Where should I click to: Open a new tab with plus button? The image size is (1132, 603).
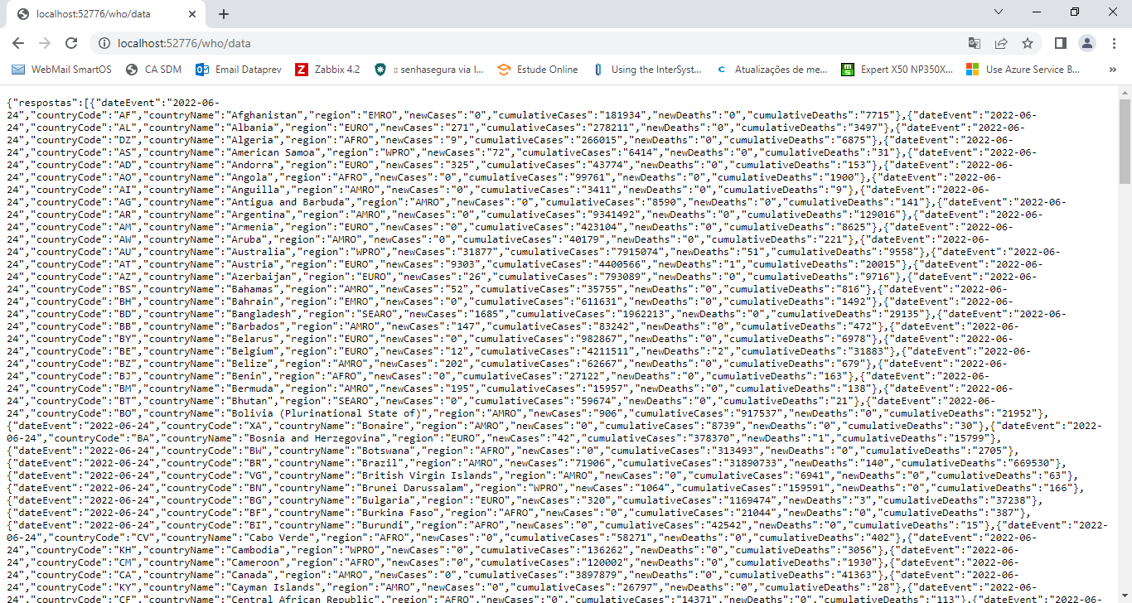click(224, 14)
